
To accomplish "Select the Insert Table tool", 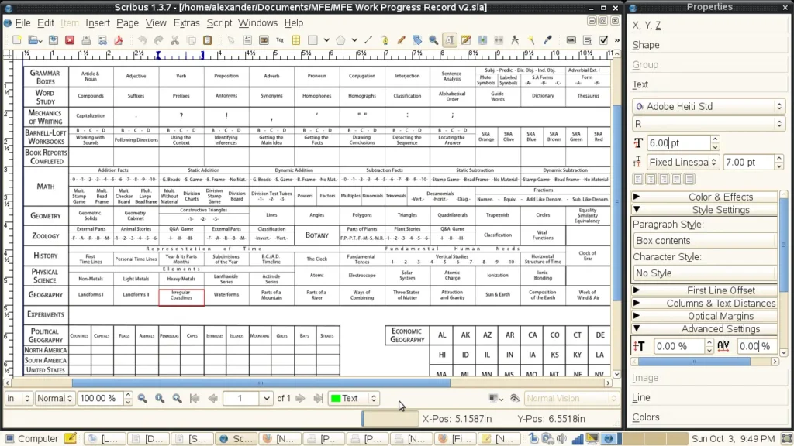I will pyautogui.click(x=296, y=40).
